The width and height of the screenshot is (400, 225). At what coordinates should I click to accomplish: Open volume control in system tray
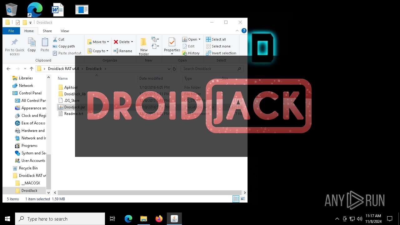[x=360, y=219]
